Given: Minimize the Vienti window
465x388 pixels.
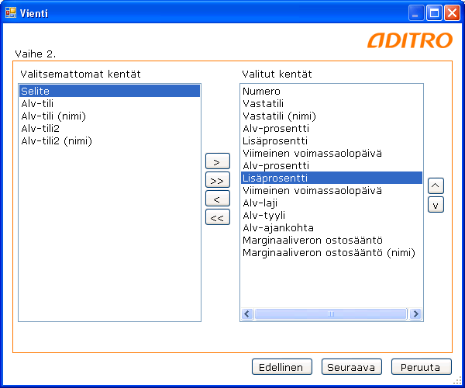Looking at the screenshot, I should (415, 13).
